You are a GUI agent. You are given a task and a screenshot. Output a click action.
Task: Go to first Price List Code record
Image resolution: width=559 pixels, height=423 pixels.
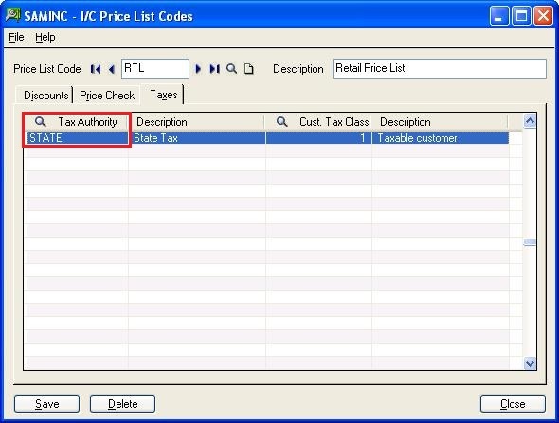[96, 69]
